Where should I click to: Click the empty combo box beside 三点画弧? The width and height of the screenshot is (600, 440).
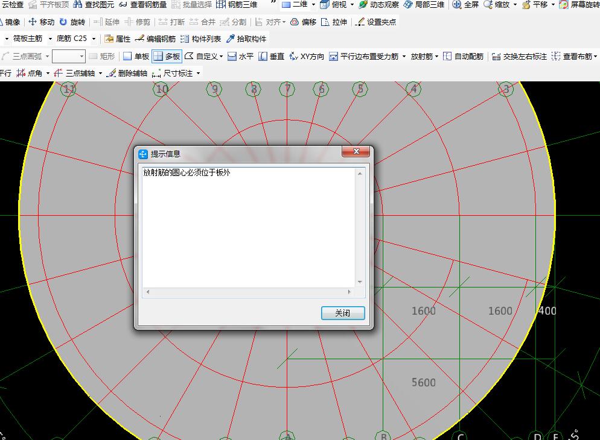[68, 56]
